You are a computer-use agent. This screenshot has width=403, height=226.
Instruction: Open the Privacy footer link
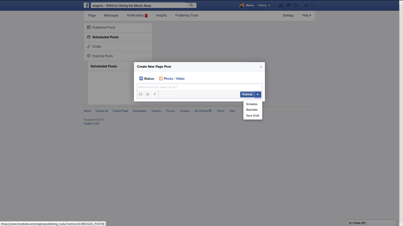pos(170,111)
